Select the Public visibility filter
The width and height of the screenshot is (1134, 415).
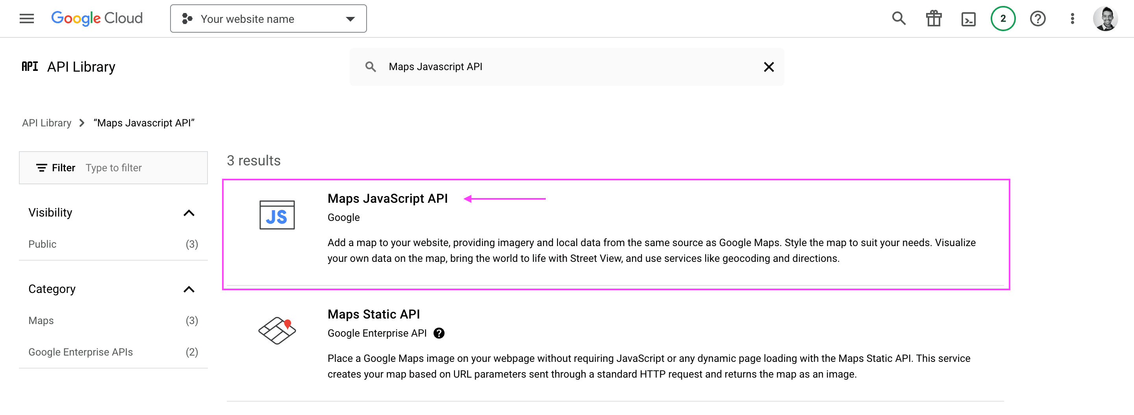(42, 244)
